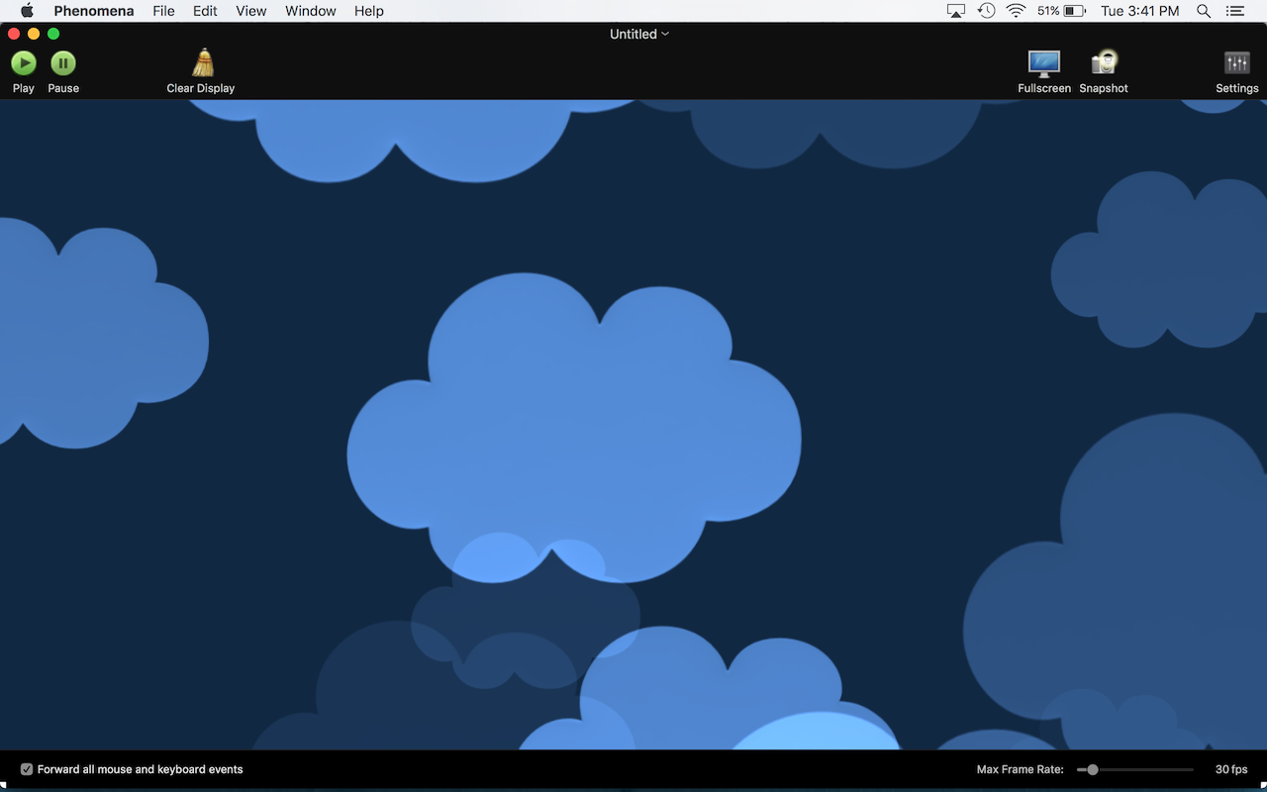The height and width of the screenshot is (792, 1267).
Task: Open Spotlight search magnifier
Action: point(1204,11)
